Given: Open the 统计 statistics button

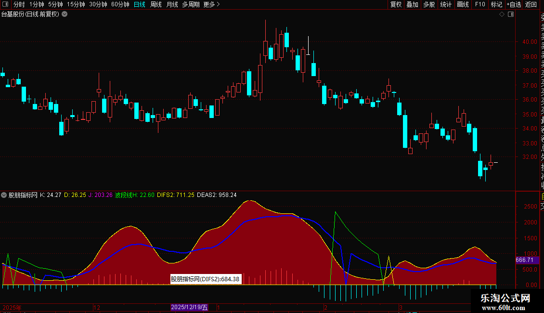Looking at the screenshot, I should (x=446, y=4).
